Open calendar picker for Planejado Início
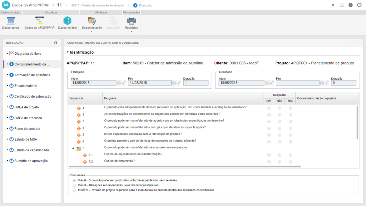 pyautogui.click(x=119, y=83)
